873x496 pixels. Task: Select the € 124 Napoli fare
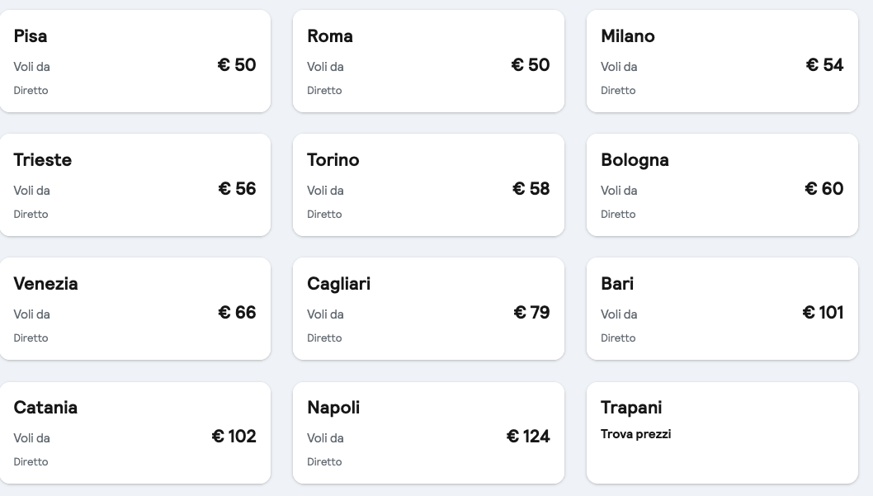pos(528,437)
